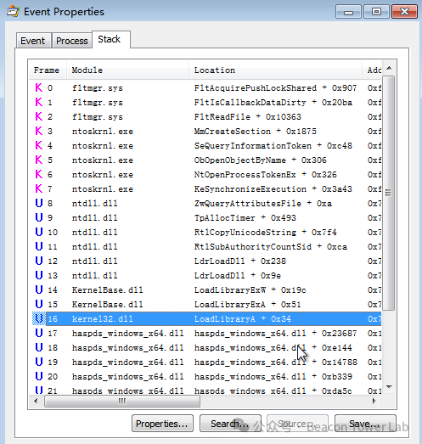
Task: Sort by the Location column header
Action: coord(276,70)
